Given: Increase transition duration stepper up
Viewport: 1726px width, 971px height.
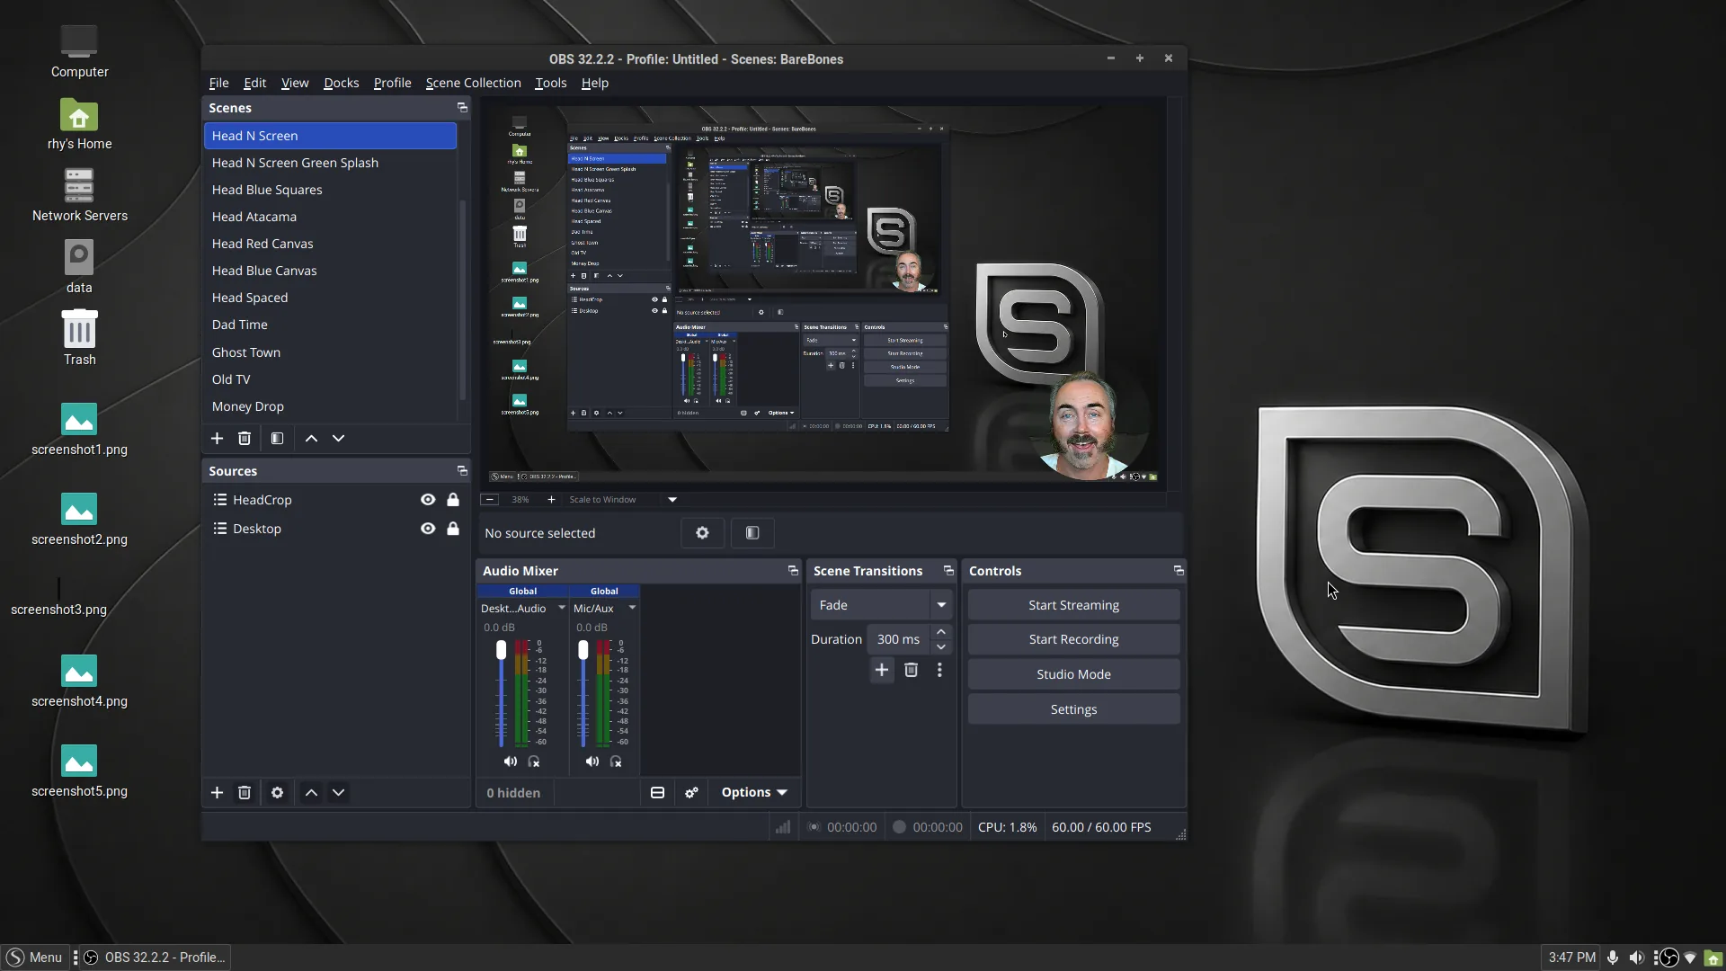Looking at the screenshot, I should [941, 632].
